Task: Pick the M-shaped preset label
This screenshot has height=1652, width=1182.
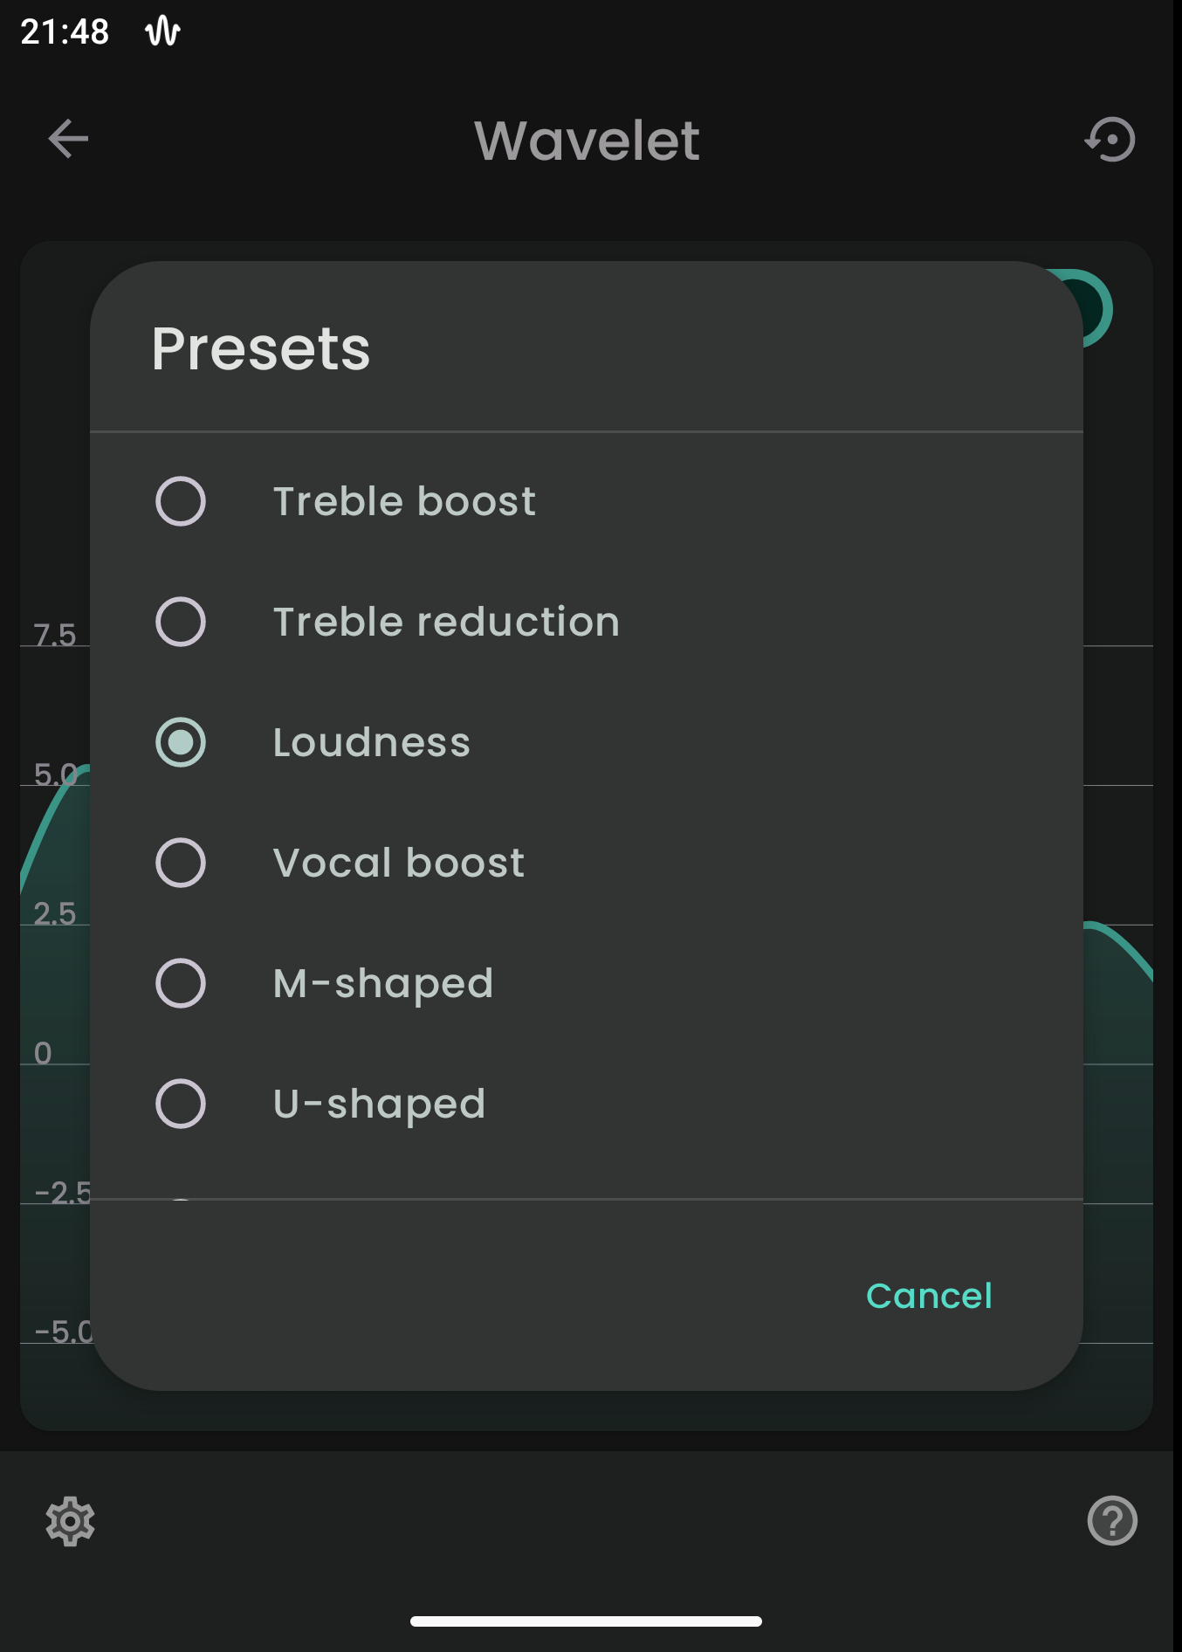Action: click(x=383, y=984)
